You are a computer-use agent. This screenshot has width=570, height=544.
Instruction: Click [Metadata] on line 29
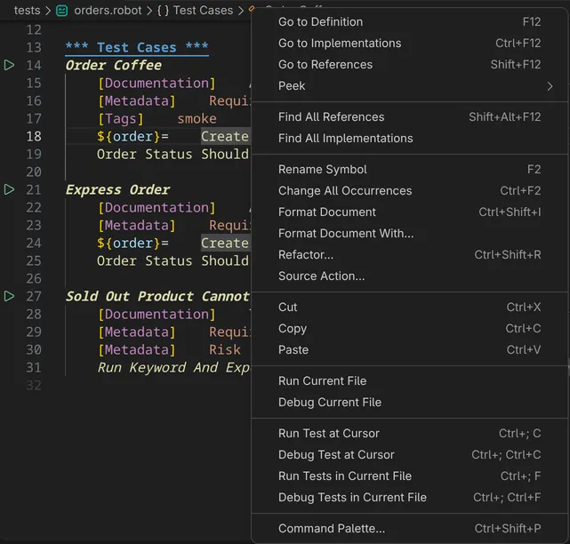(137, 332)
